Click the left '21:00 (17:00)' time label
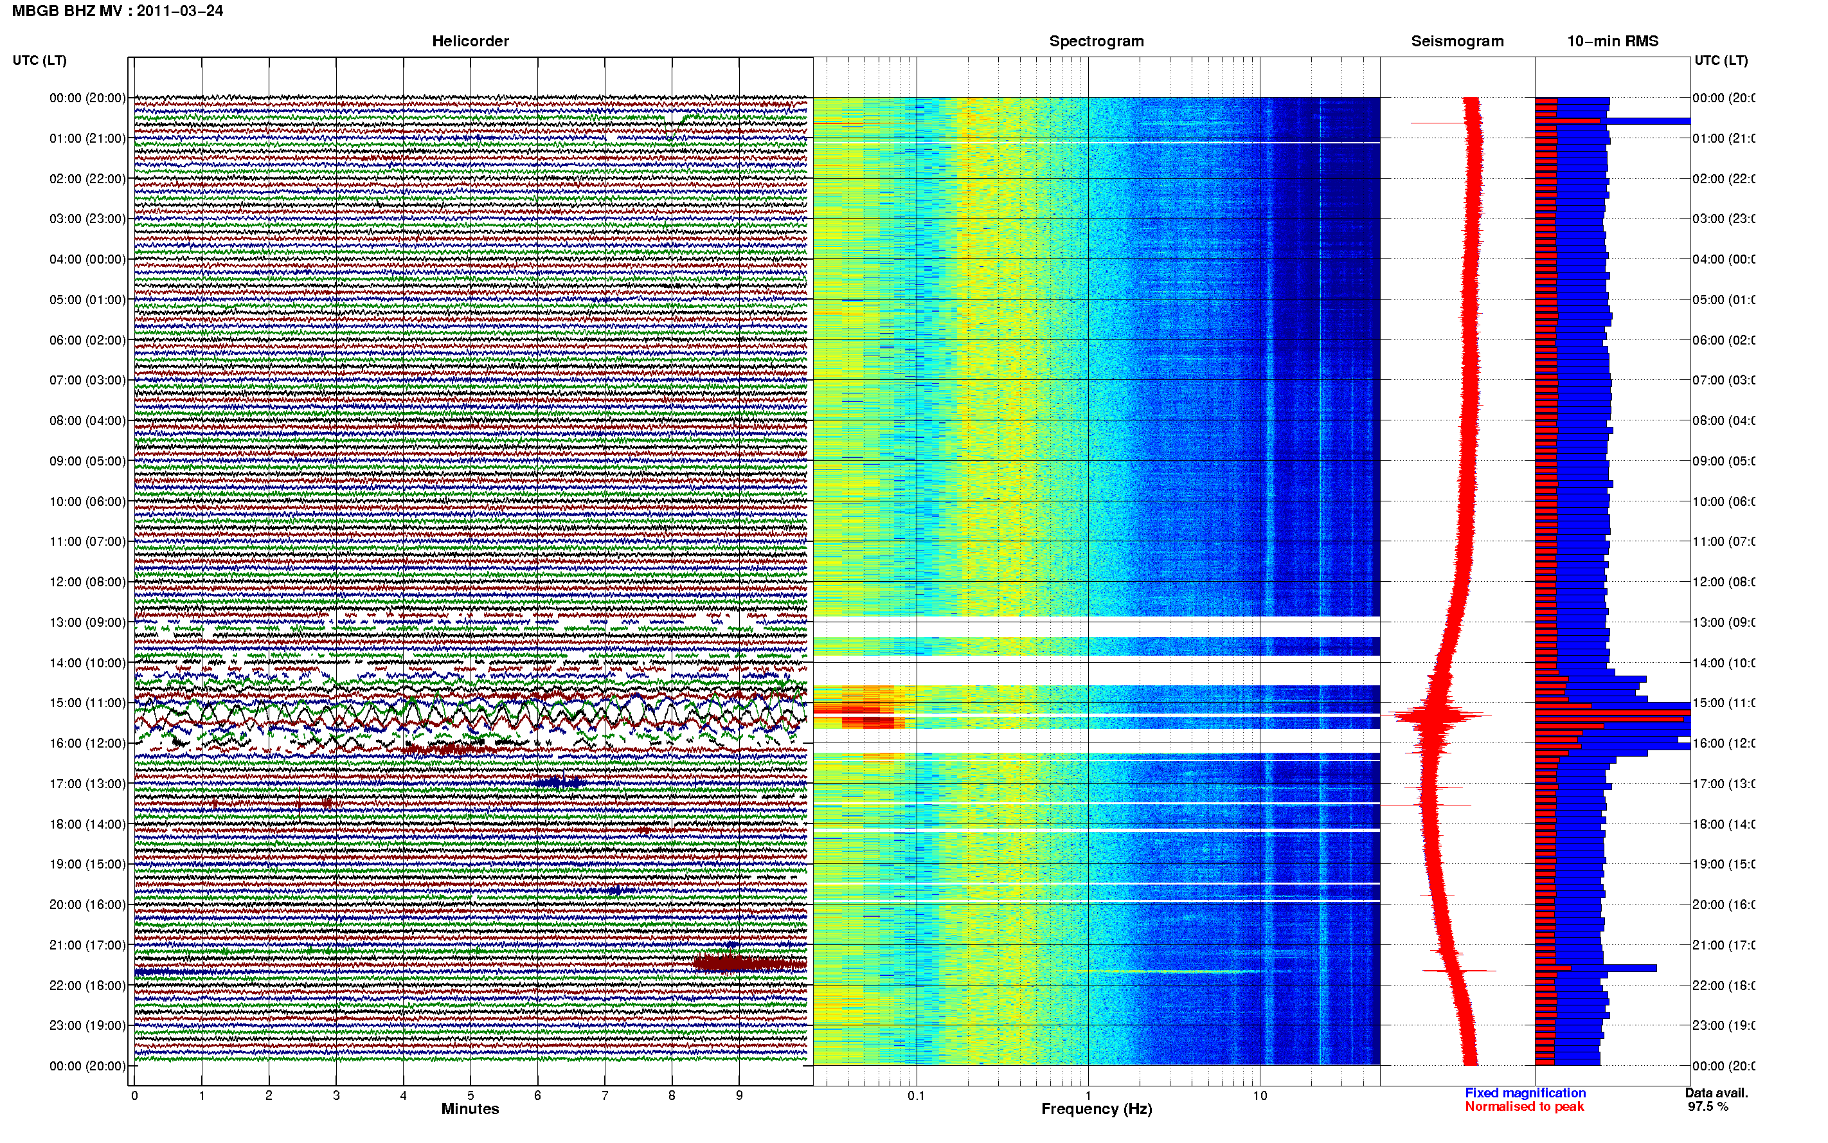The height and width of the screenshot is (1143, 1828). pos(87,945)
